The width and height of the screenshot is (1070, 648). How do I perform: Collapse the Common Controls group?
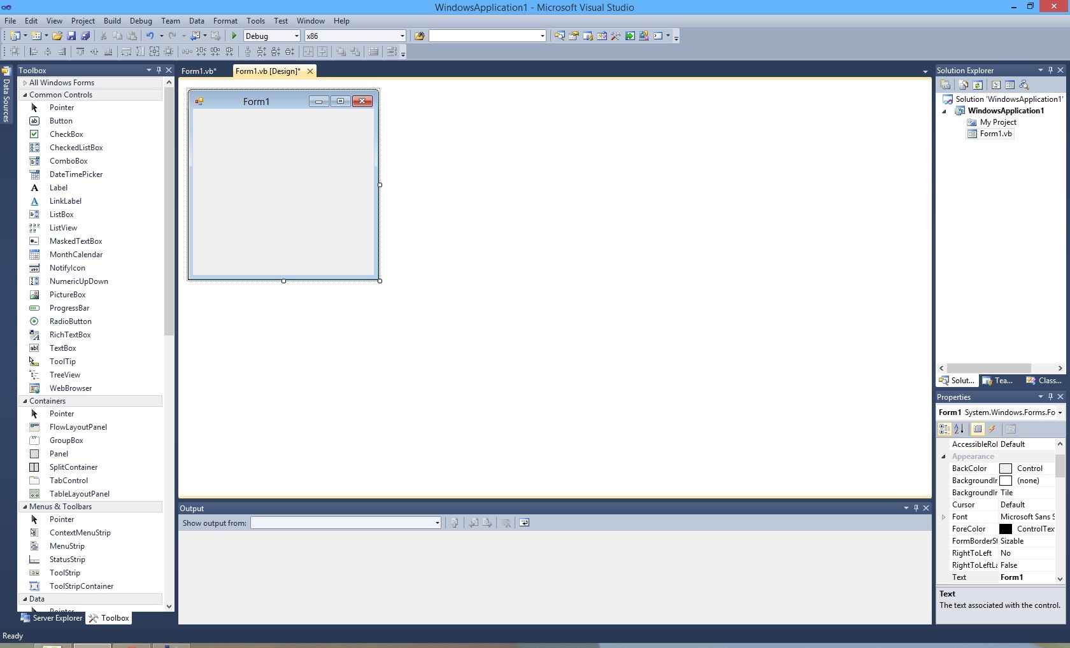(25, 95)
